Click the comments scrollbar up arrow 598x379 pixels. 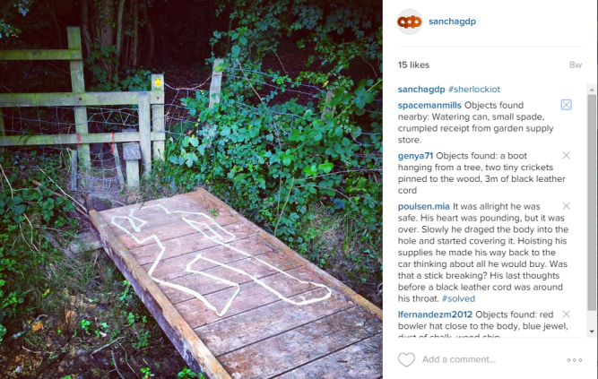[x=592, y=90]
